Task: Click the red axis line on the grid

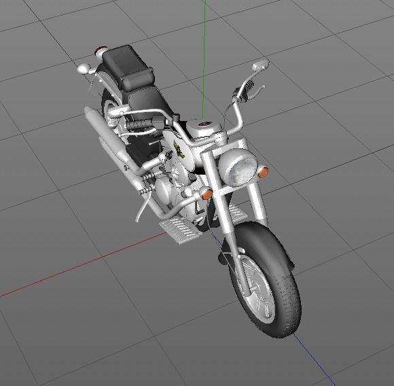Action: pyautogui.click(x=83, y=265)
